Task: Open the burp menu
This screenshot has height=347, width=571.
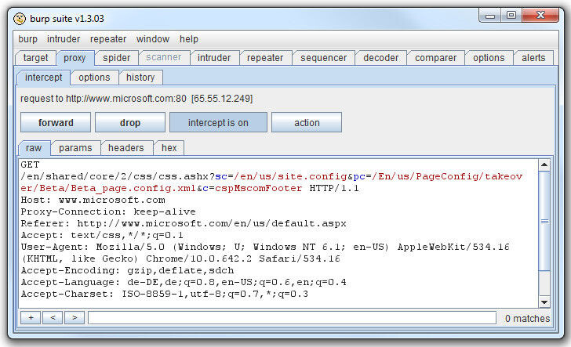Action: click(28, 39)
